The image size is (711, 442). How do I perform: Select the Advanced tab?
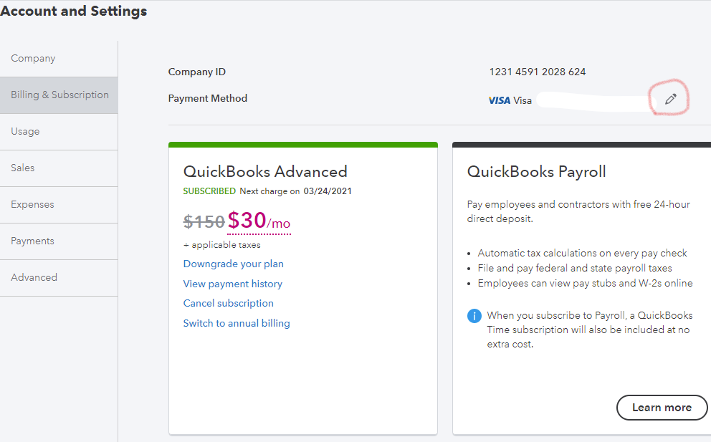tap(59, 277)
